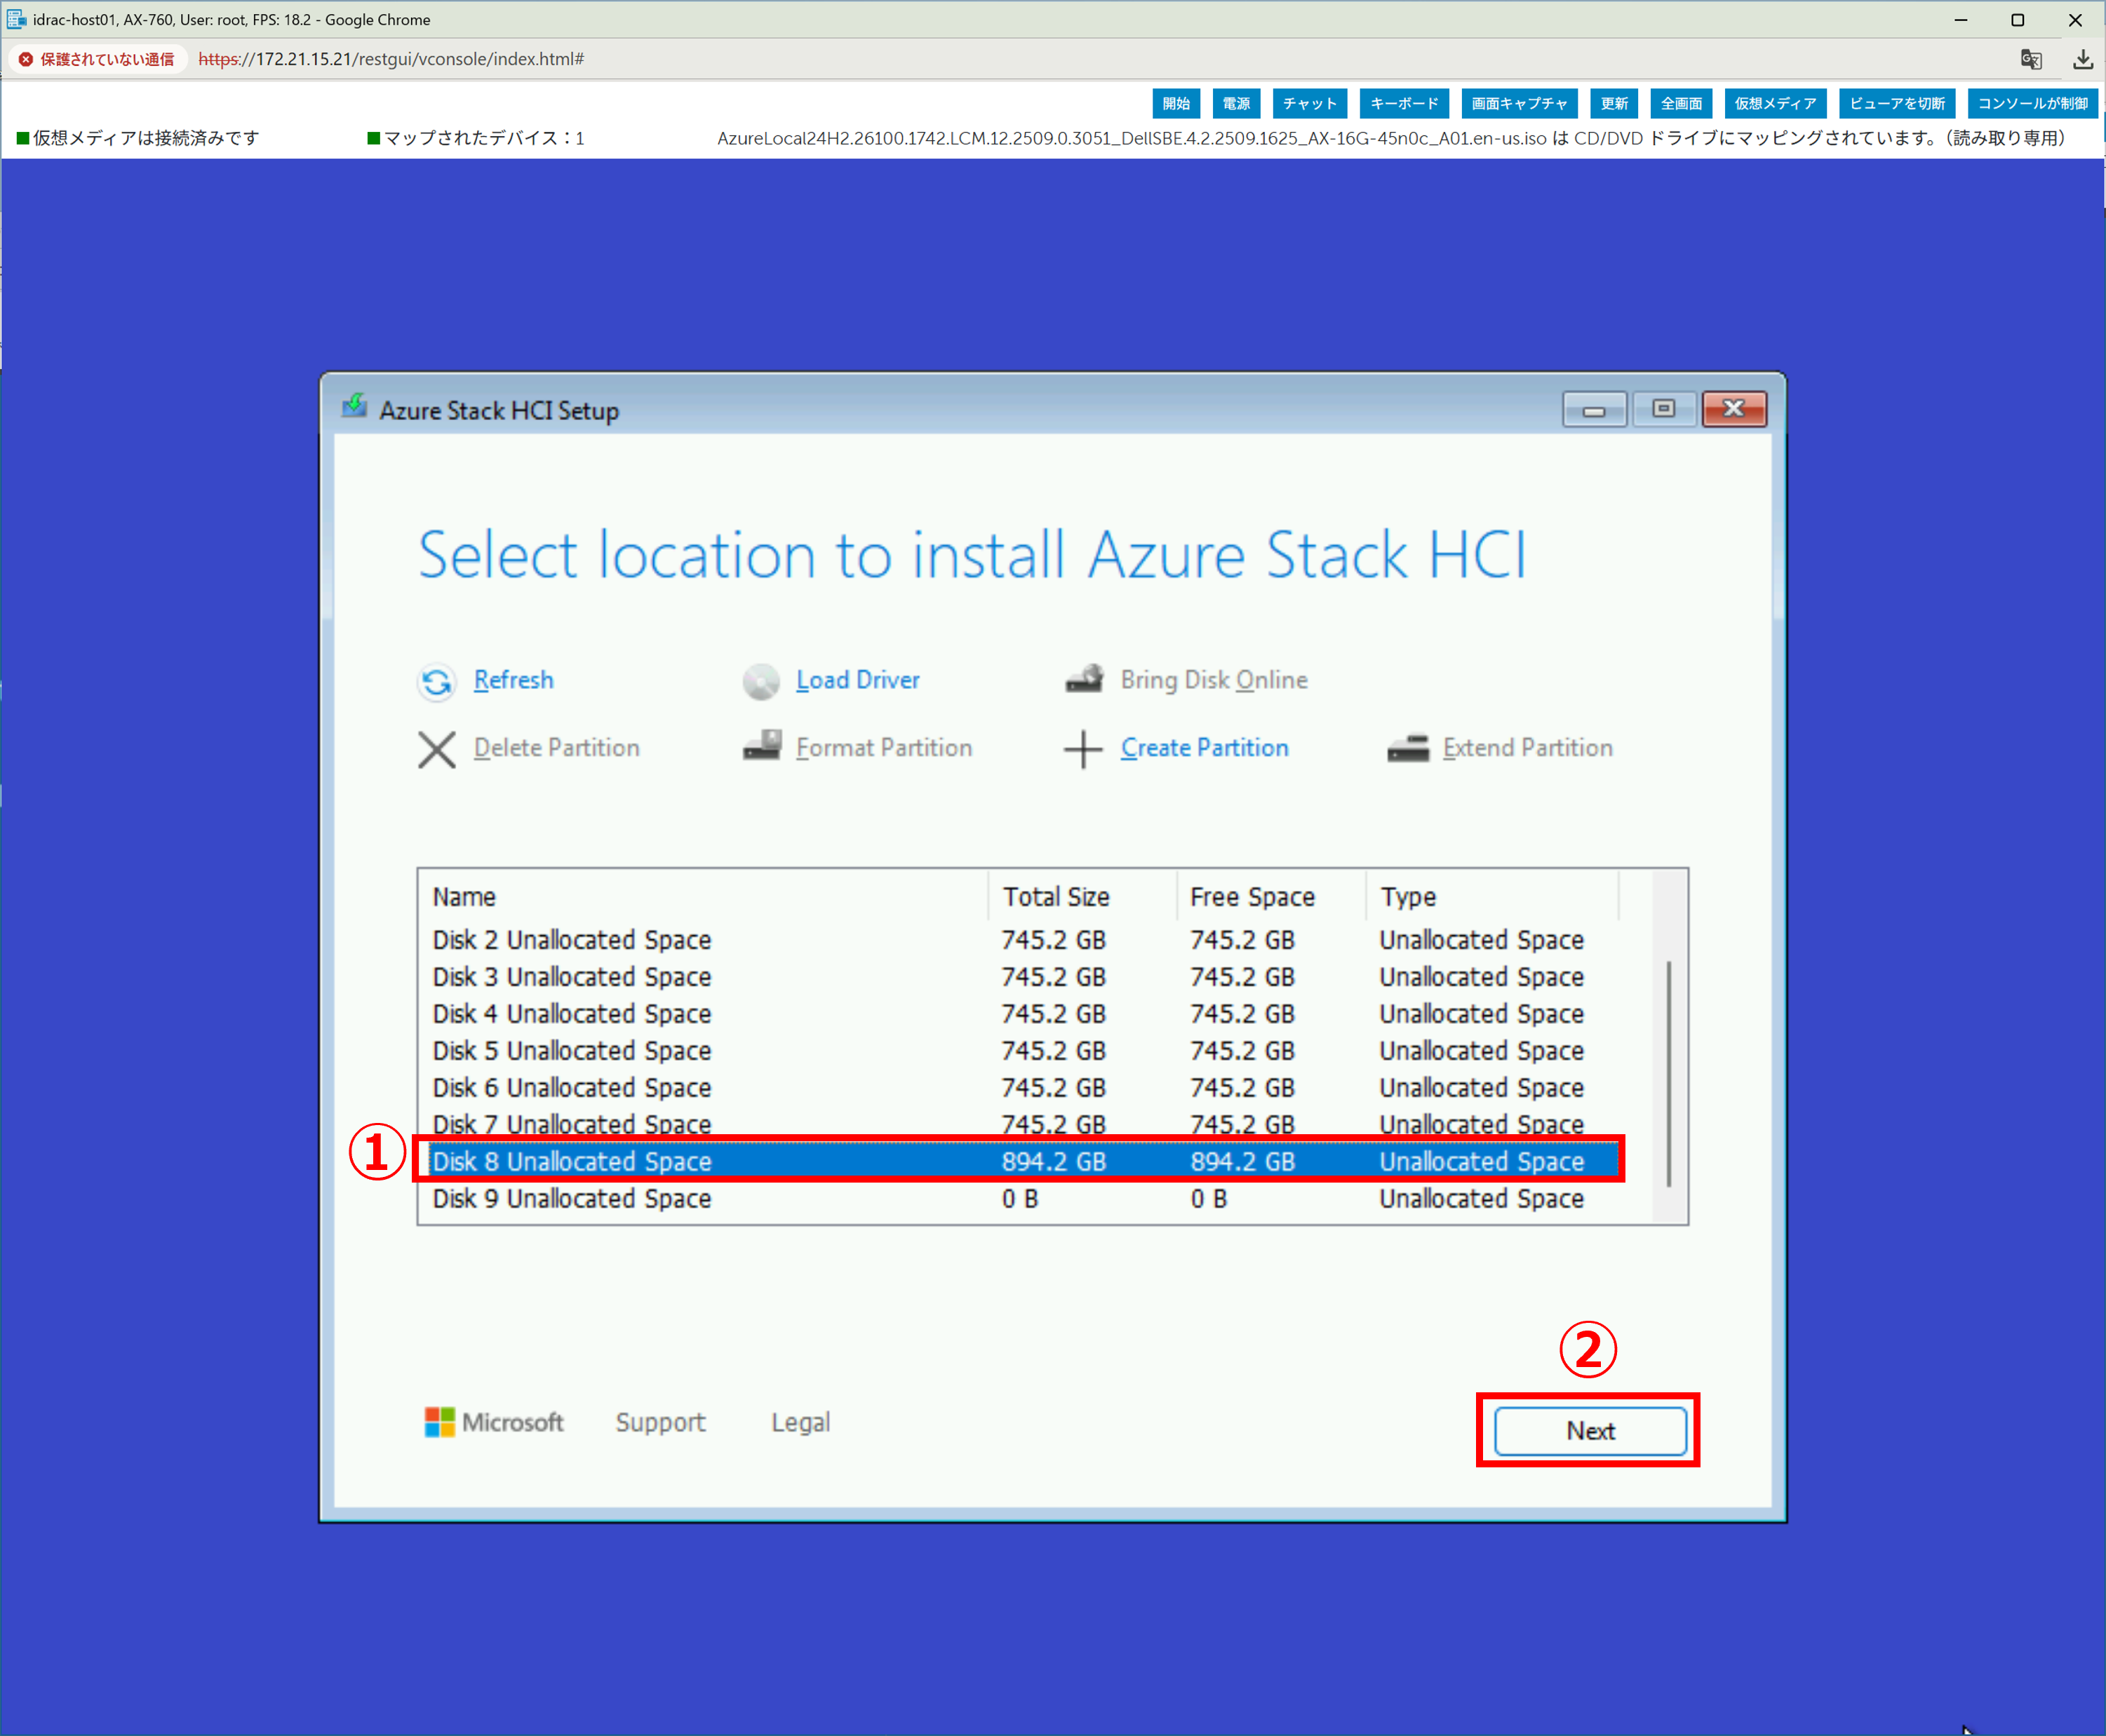Screen dimensions: 2106x1736
Task: Click the Extend Partition drive icon
Action: pos(1408,748)
